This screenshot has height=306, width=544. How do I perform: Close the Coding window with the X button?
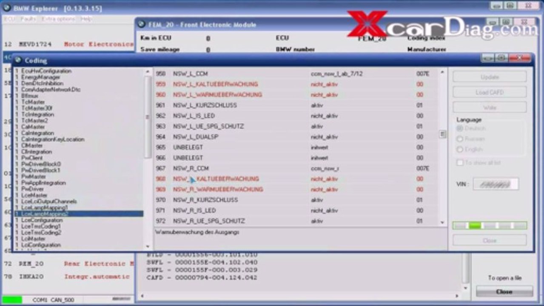point(520,58)
